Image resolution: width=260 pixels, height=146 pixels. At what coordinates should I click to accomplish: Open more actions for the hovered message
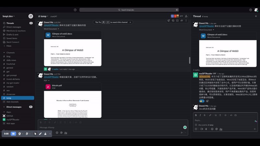186,20
